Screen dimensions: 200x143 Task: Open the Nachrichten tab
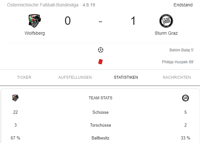pyautogui.click(x=177, y=77)
